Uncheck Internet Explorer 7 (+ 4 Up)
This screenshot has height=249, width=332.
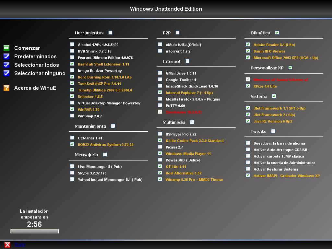(160, 92)
